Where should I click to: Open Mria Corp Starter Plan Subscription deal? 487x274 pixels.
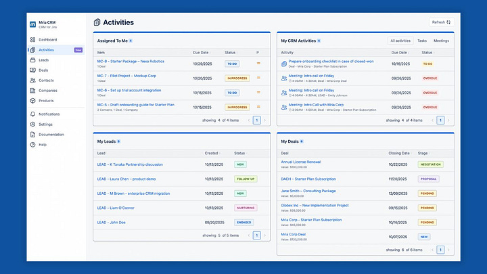pos(311,220)
